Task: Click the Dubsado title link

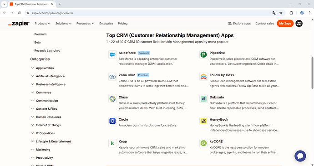Action: pos(217,98)
